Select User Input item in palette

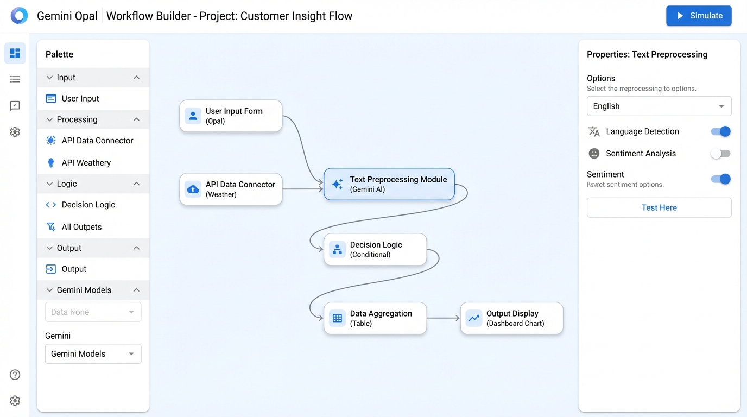pyautogui.click(x=80, y=99)
